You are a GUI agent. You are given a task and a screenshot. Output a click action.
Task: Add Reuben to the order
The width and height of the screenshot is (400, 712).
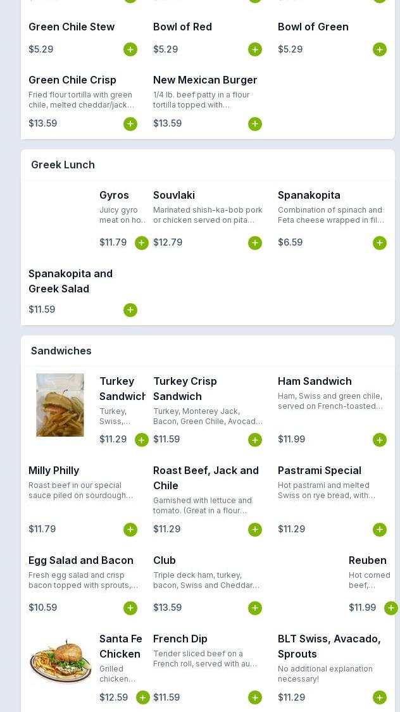click(x=391, y=608)
